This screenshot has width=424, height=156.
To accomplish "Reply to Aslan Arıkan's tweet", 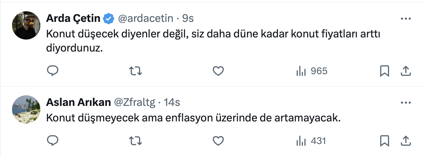I will (x=53, y=140).
